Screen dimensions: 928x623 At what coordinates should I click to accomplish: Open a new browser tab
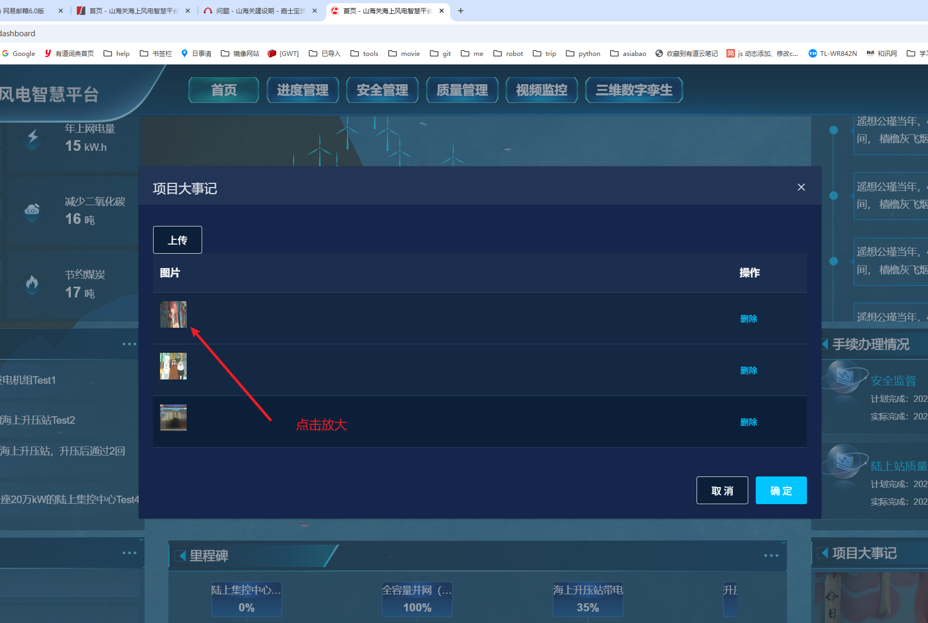[461, 11]
